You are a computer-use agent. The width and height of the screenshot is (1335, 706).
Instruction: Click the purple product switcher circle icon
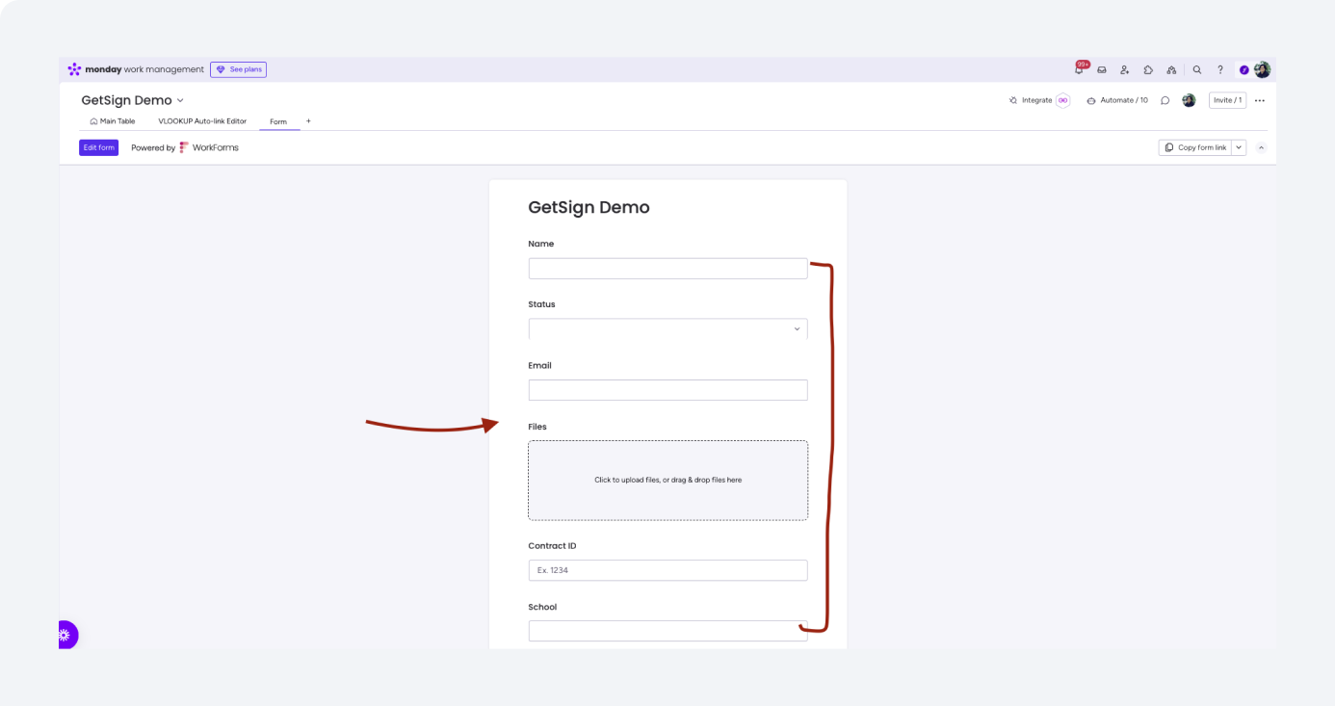[x=1243, y=69]
